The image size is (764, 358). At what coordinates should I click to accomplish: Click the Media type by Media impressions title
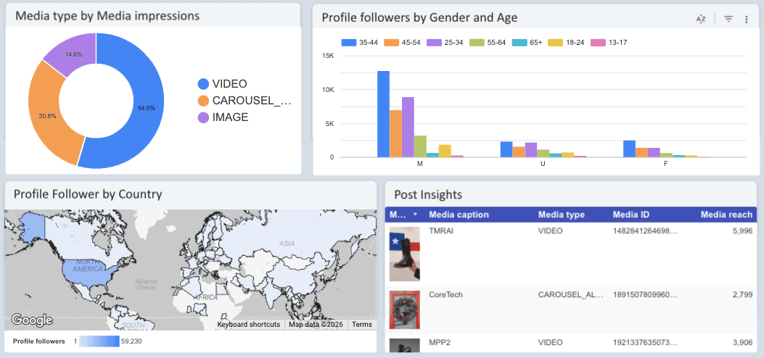coord(107,15)
